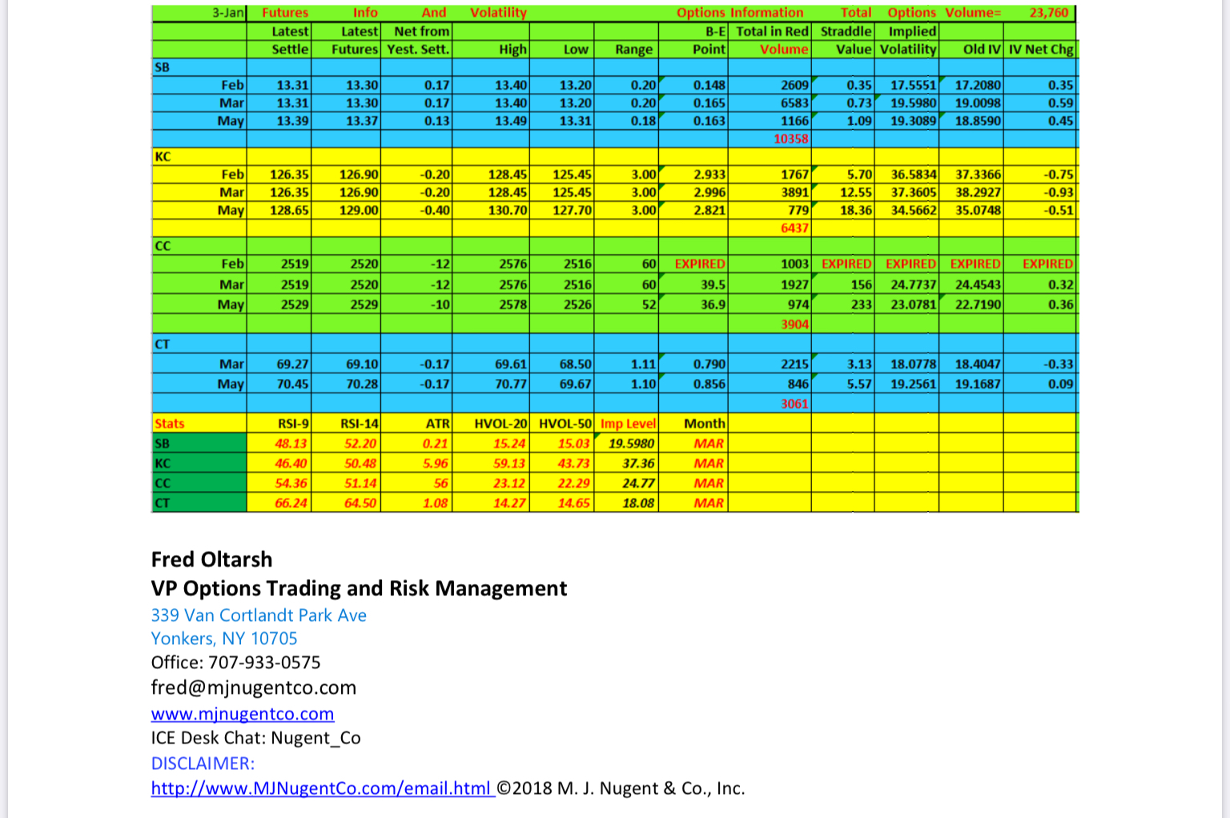Viewport: 1230px width, 818px height.
Task: Select SB total volume 10358
Action: point(791,139)
